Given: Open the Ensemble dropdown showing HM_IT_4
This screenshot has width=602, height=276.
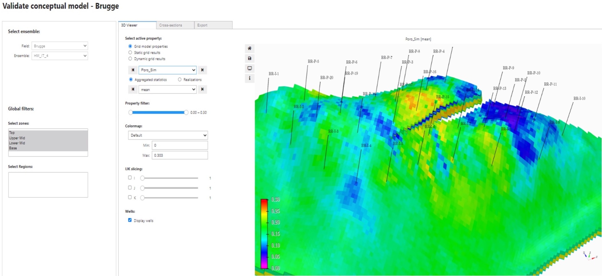Looking at the screenshot, I should tap(60, 56).
